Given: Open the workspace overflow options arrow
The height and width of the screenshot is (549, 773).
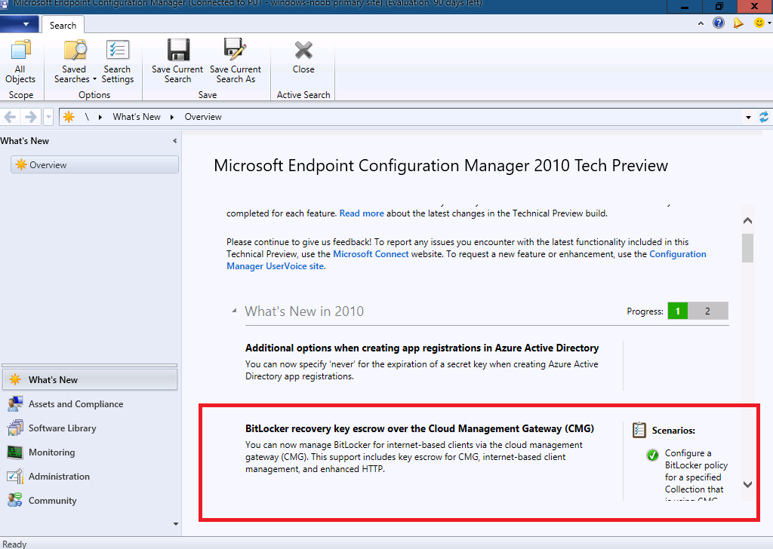Looking at the screenshot, I should 175,524.
